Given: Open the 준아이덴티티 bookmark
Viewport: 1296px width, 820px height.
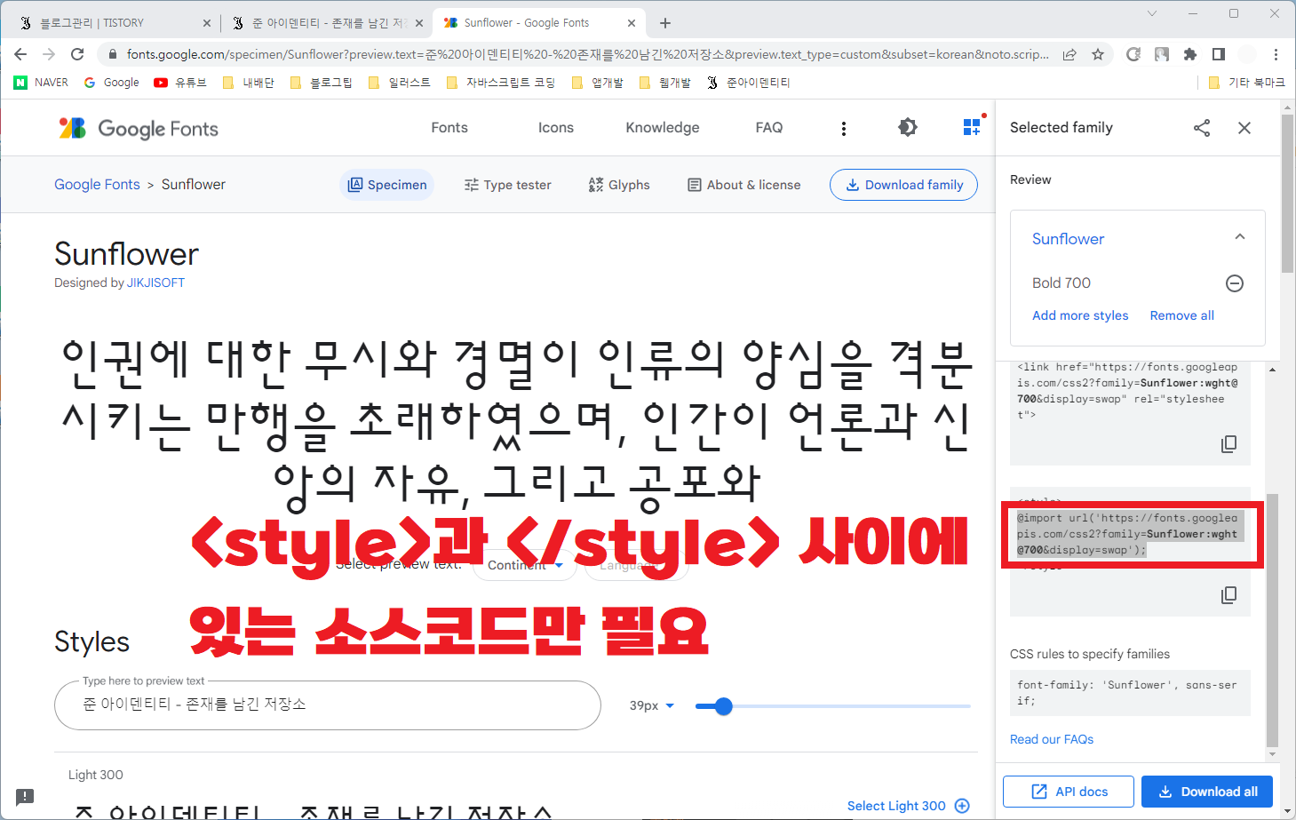Looking at the screenshot, I should click(748, 83).
